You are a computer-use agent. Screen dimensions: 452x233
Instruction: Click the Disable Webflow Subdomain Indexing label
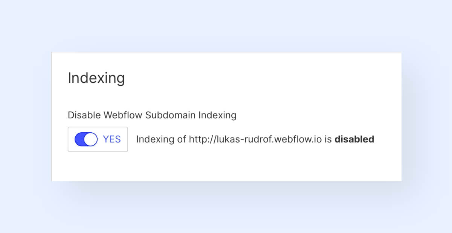(x=152, y=115)
